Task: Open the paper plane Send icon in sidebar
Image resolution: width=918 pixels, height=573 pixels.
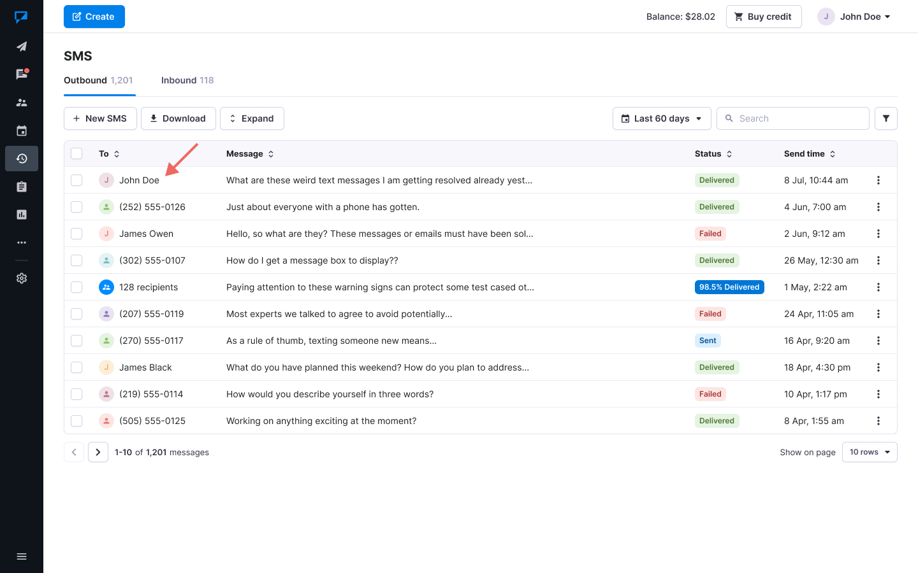Action: 22,46
